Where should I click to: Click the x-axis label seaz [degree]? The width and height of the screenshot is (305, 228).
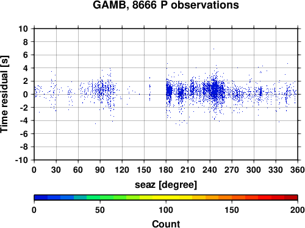(166, 185)
